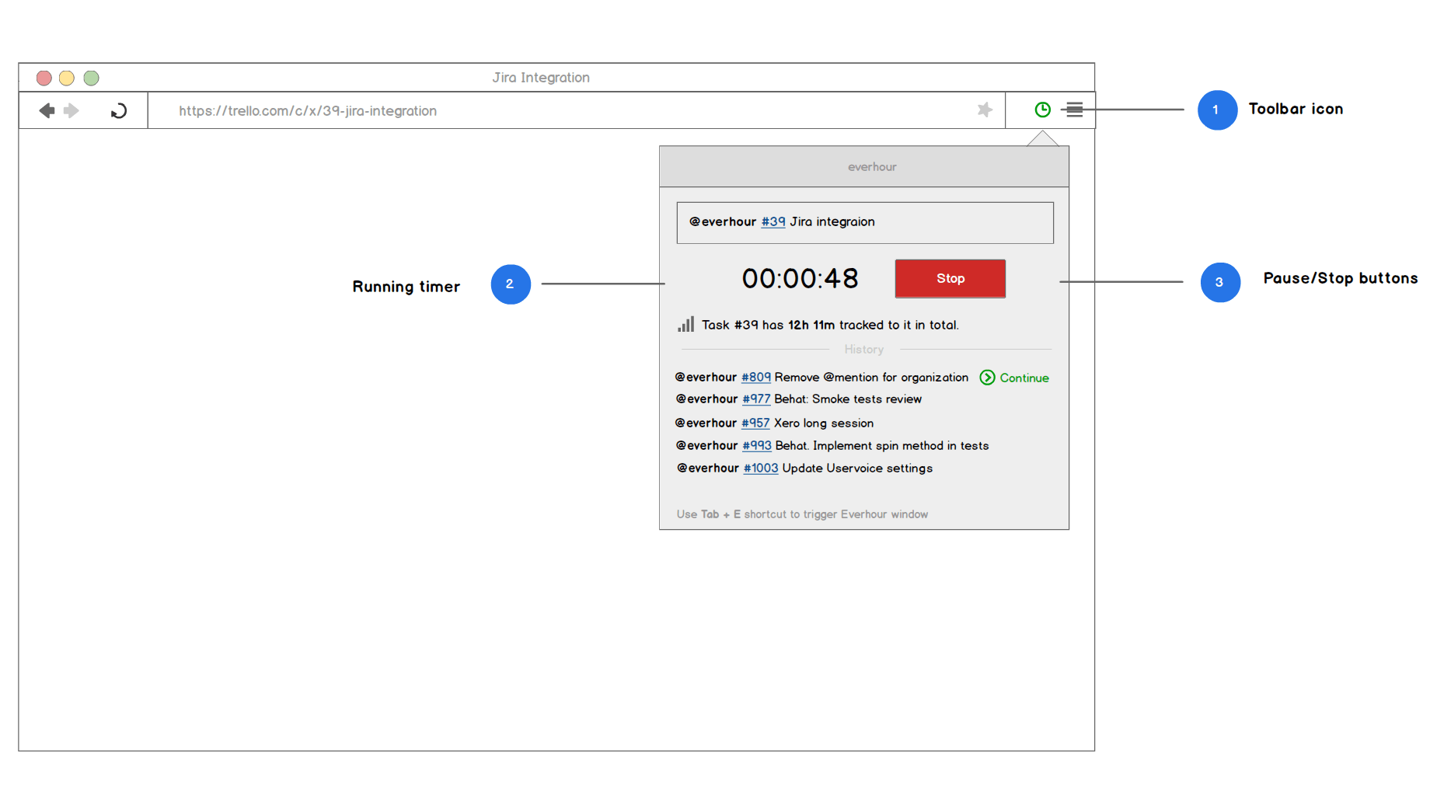Open task #977 Behat smoke tests
1430x808 pixels.
(756, 399)
